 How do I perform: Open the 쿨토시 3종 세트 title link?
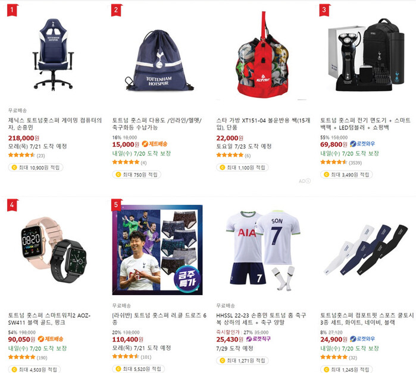(x=367, y=319)
